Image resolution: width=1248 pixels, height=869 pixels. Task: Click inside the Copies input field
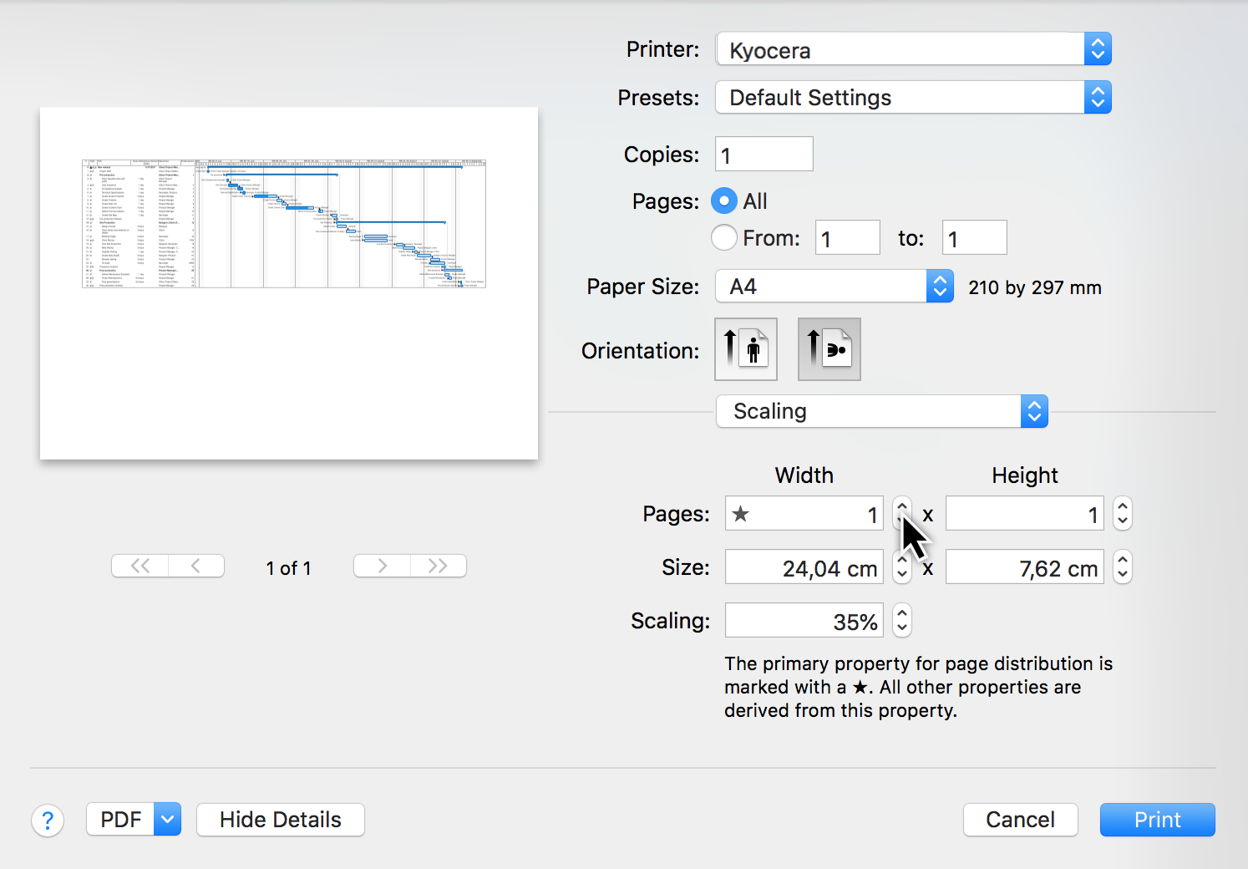click(763, 154)
